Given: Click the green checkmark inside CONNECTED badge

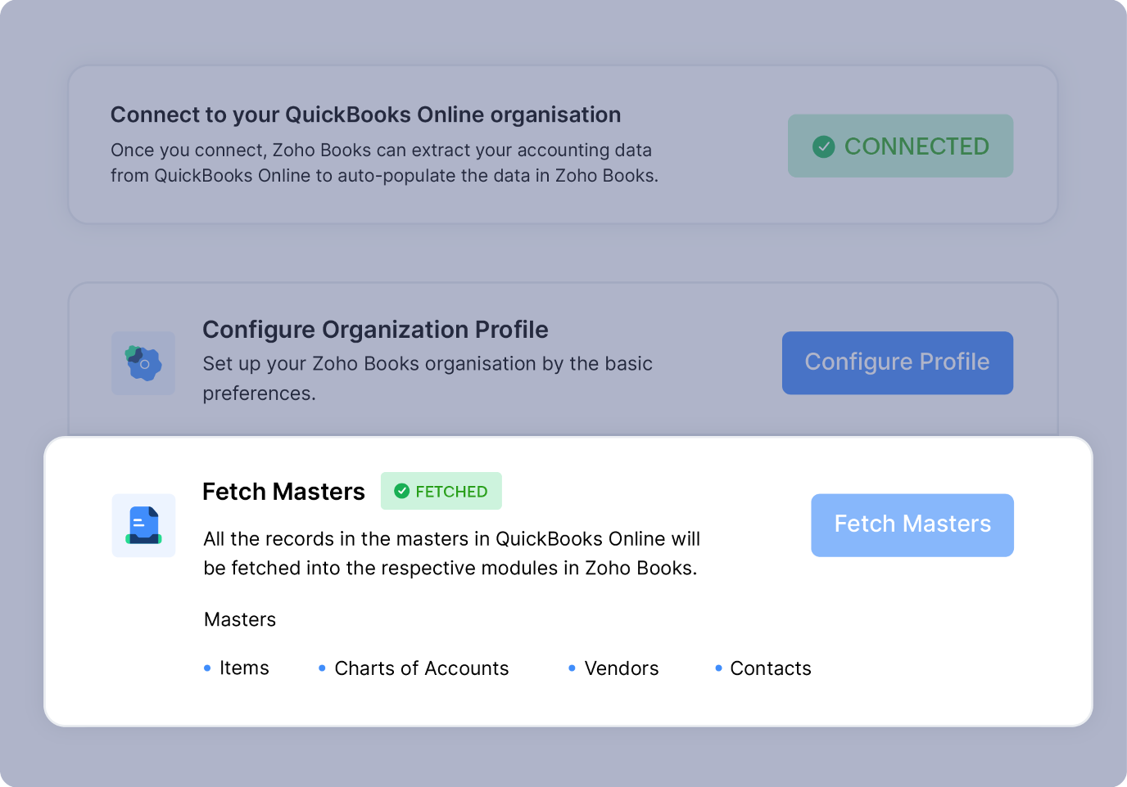Looking at the screenshot, I should coord(824,146).
